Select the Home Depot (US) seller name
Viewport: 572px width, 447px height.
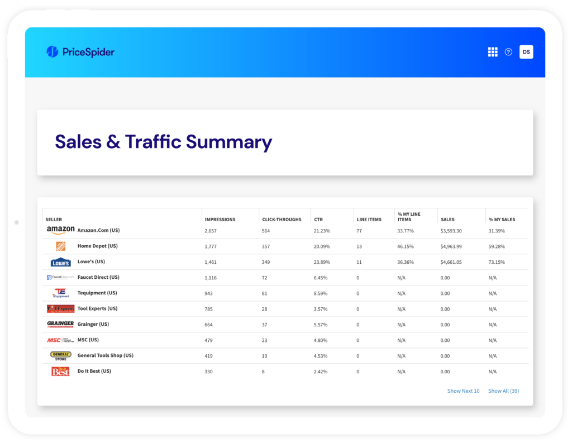tap(97, 246)
